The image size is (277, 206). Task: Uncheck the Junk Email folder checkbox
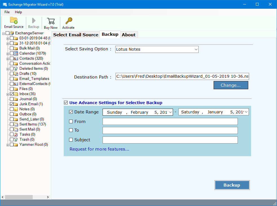12,104
